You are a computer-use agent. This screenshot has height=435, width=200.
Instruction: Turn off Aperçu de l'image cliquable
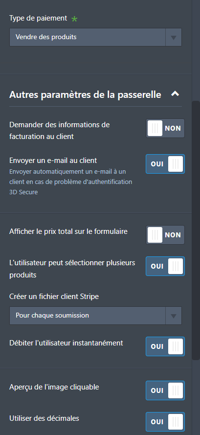point(165,390)
